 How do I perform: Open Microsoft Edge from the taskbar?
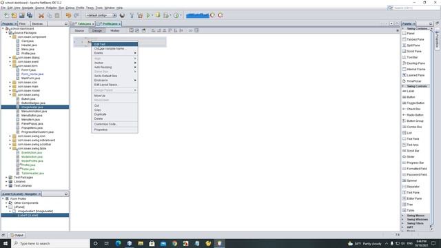[x=118, y=243]
